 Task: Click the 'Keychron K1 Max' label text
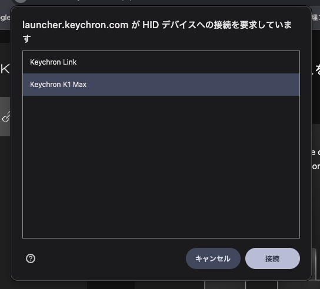(58, 85)
